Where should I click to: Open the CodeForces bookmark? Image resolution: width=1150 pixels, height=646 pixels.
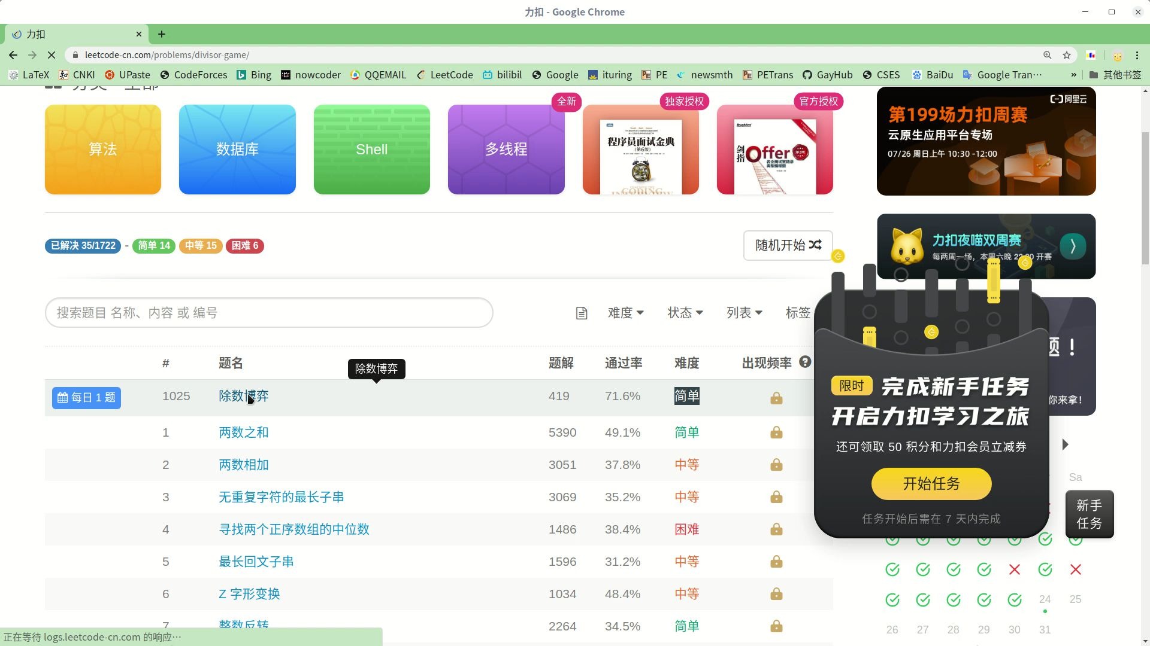(200, 75)
